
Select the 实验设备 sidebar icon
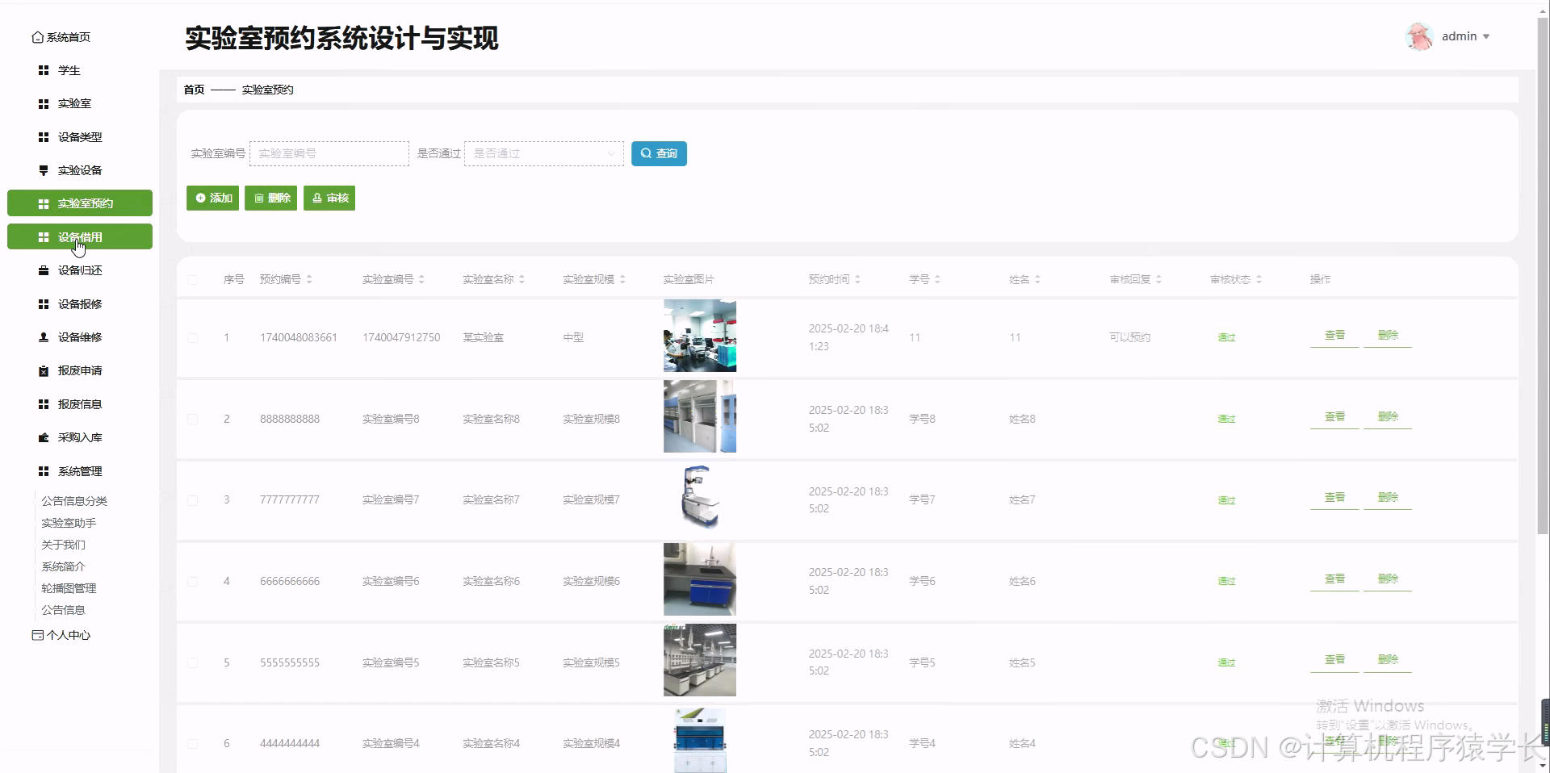pyautogui.click(x=43, y=170)
